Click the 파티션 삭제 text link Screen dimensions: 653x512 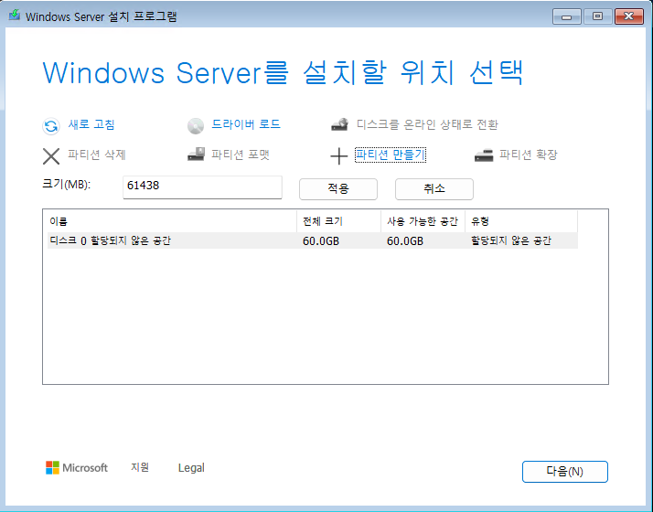pos(97,155)
